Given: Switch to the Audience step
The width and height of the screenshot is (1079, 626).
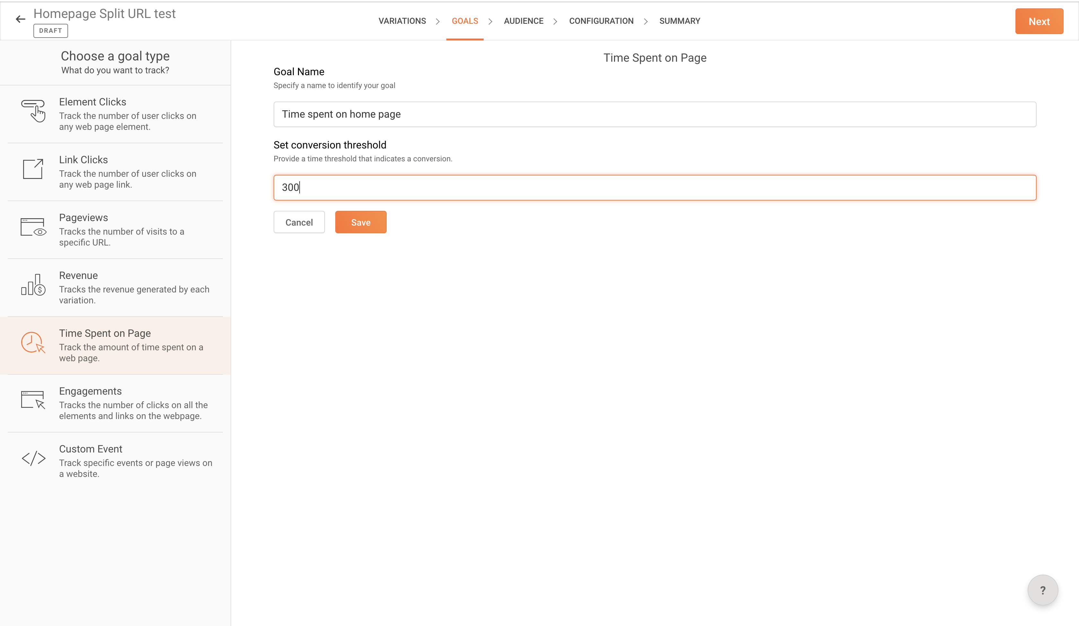Looking at the screenshot, I should tap(523, 21).
